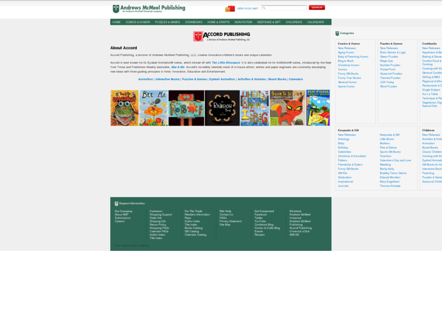Click New Releases under Comics & Humor
Screen dimensions: 442x331
347,48
